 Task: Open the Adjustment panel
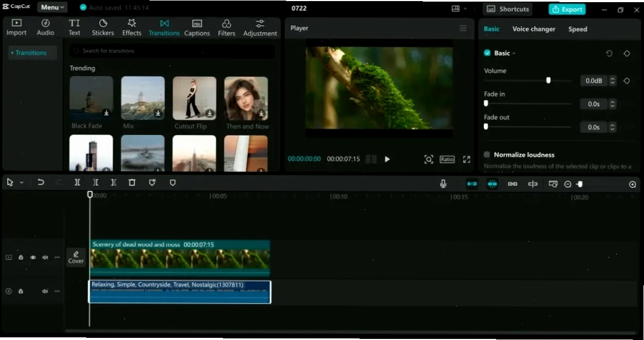tap(260, 27)
